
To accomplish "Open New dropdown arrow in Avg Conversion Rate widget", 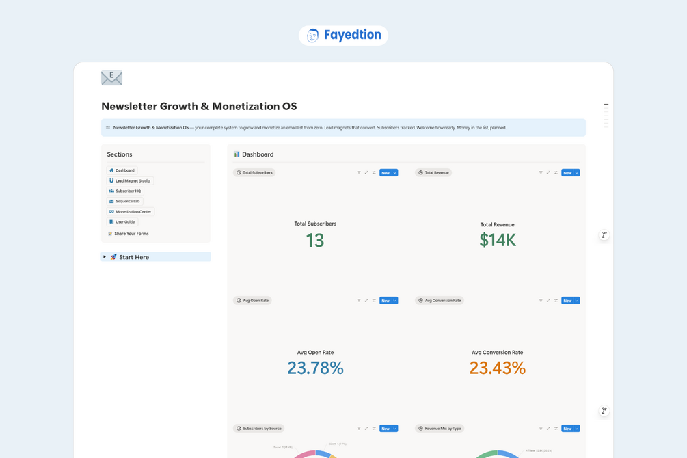I will click(577, 301).
